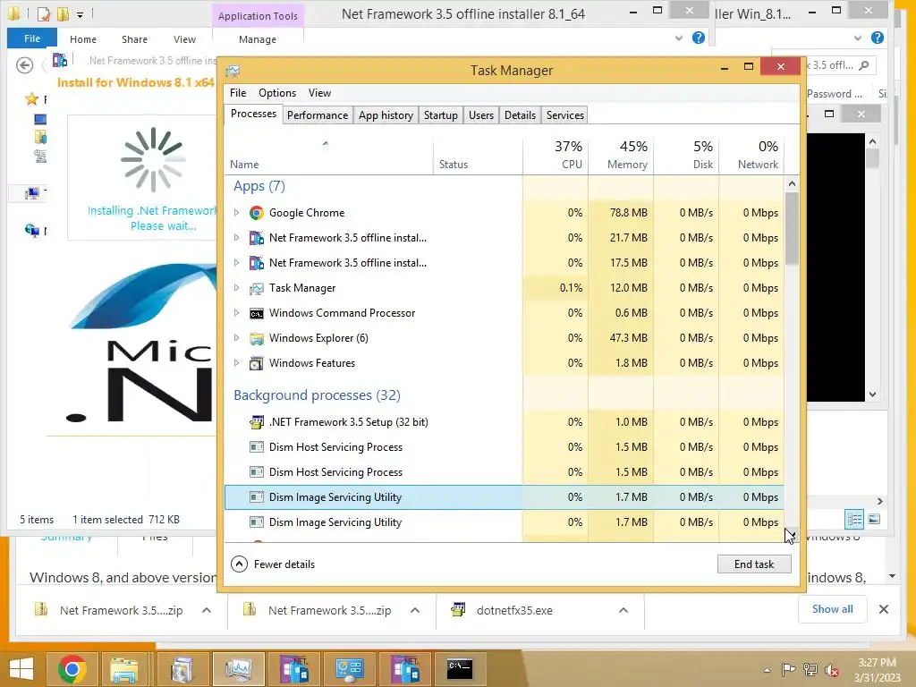916x687 pixels.
Task: Click Show all downloads
Action: [833, 608]
